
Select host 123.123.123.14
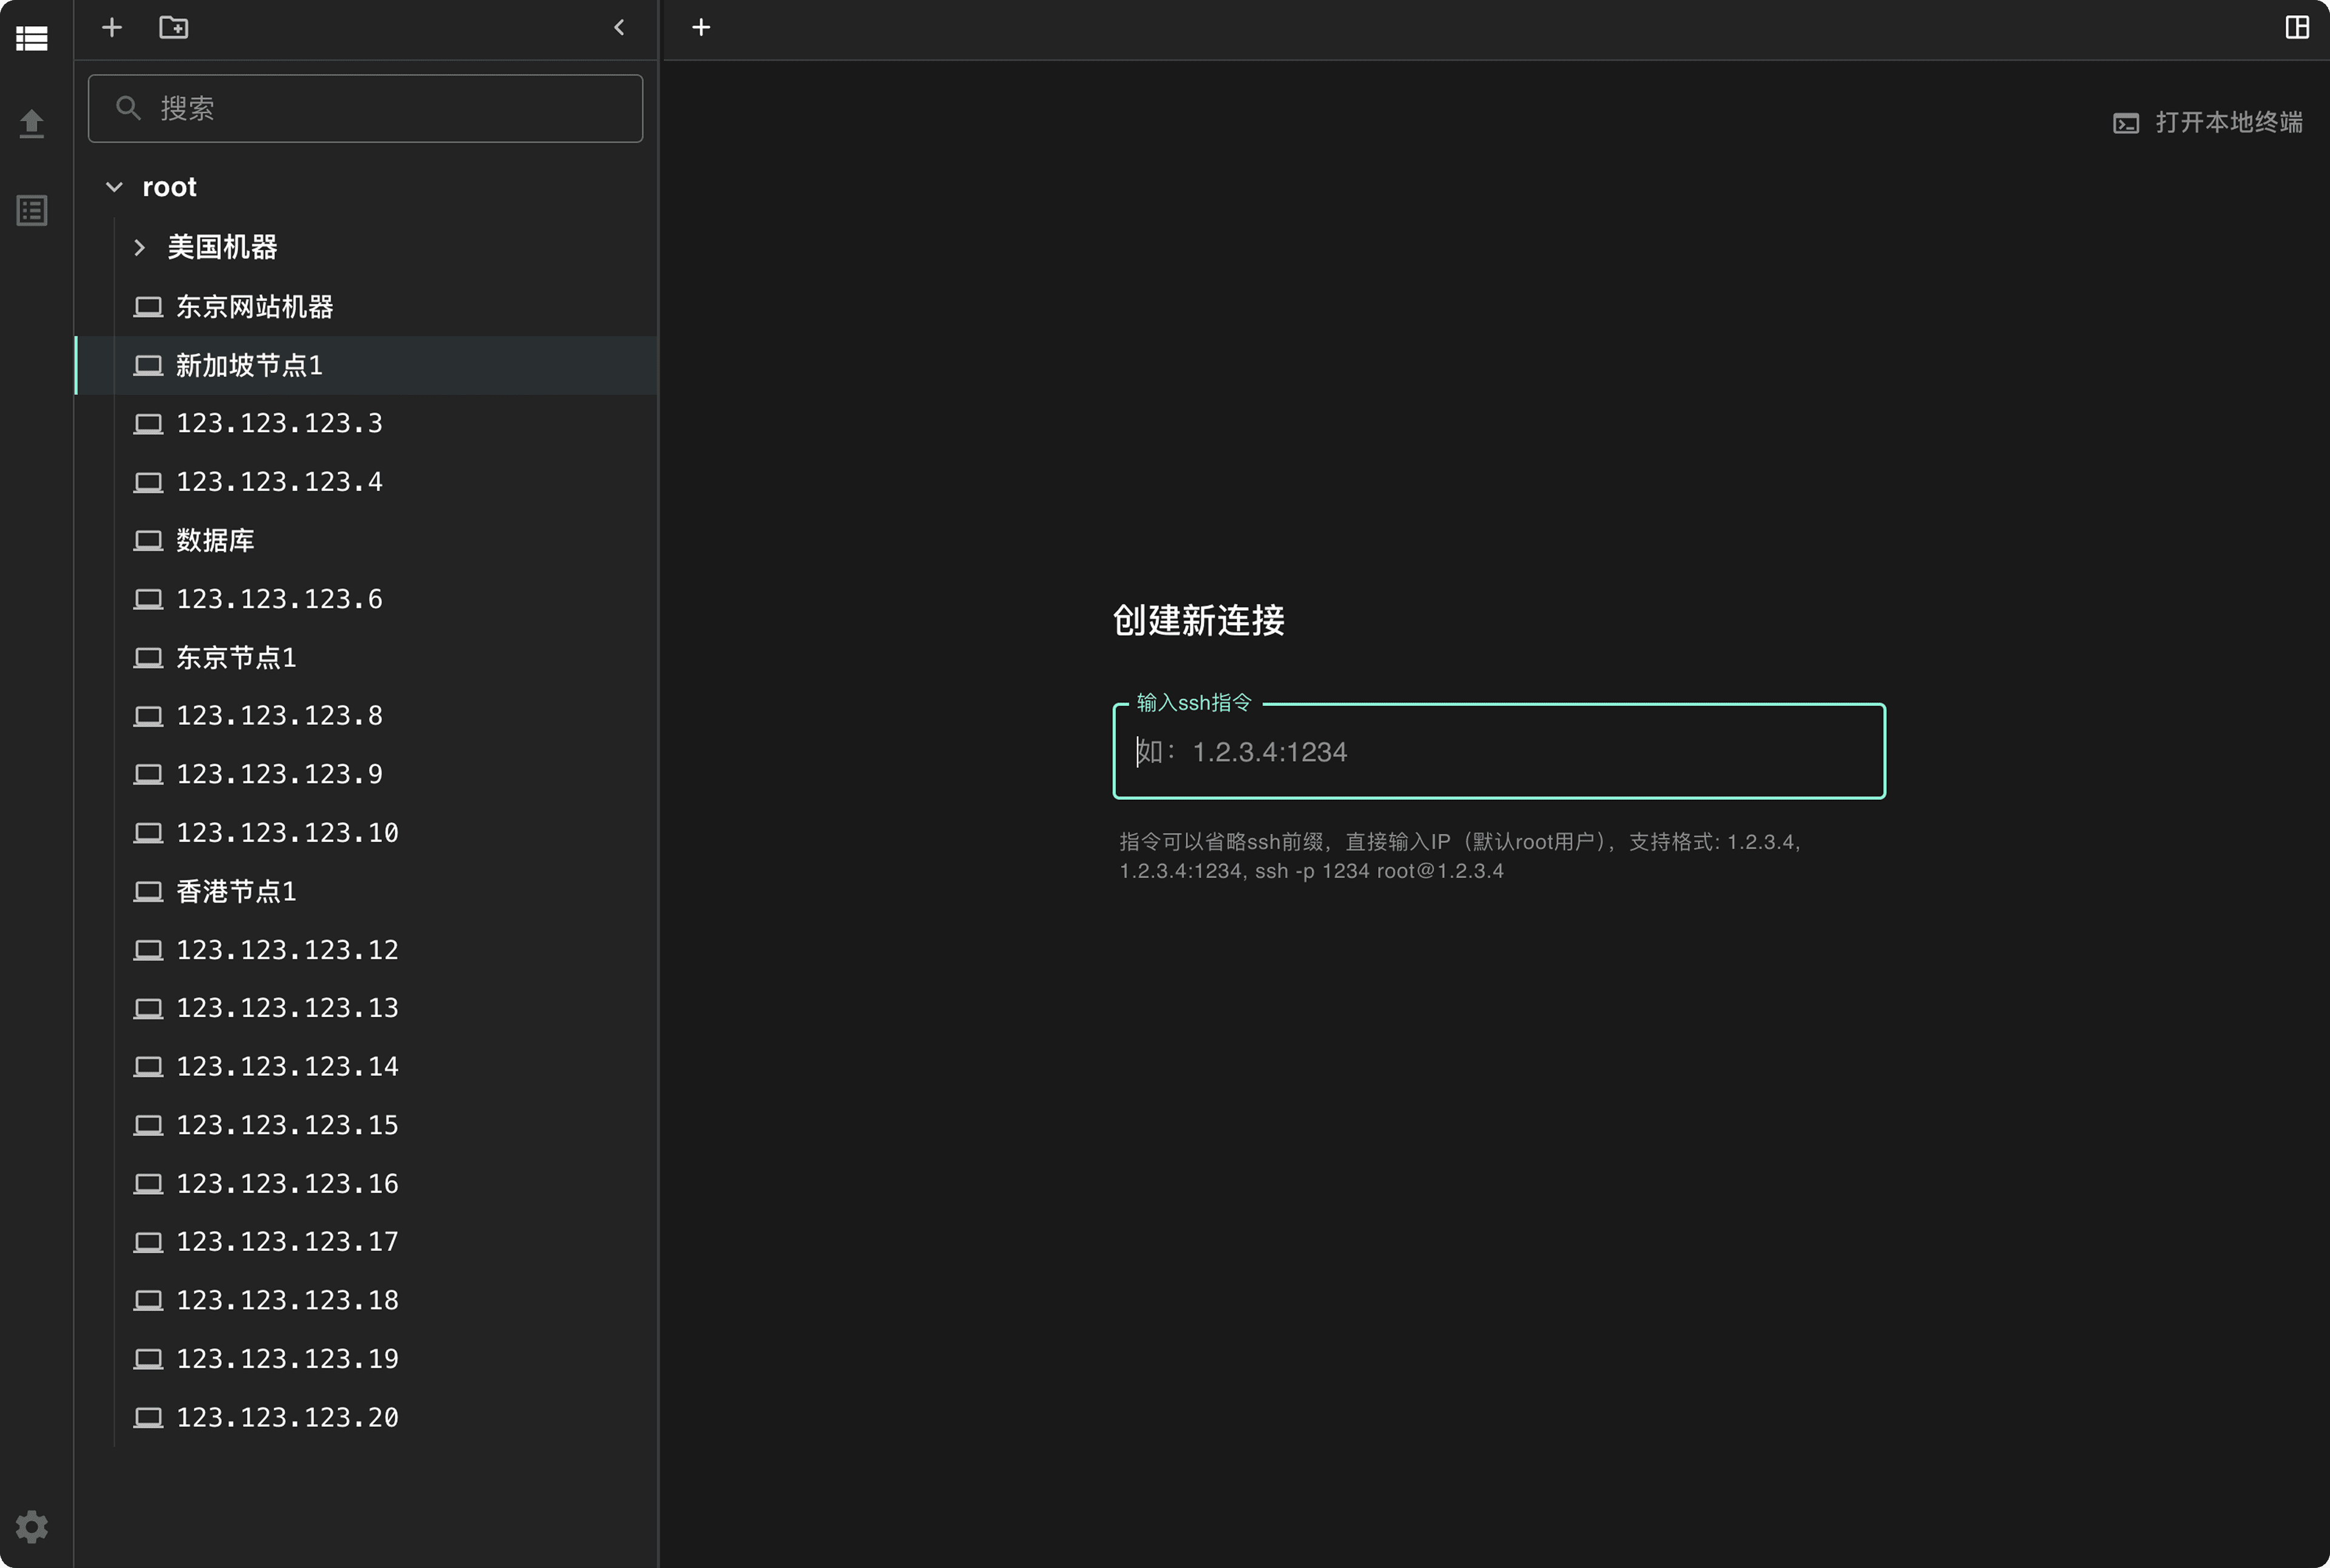click(x=366, y=1067)
